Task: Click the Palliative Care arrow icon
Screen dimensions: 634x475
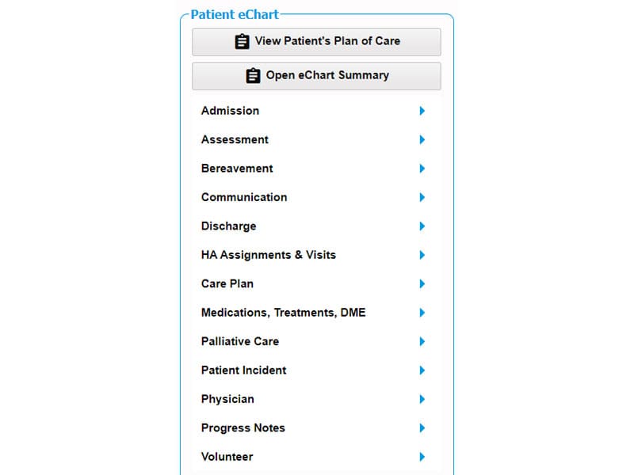Action: pyautogui.click(x=422, y=341)
